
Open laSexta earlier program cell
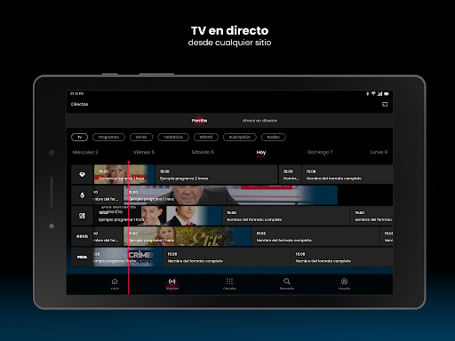(108, 195)
